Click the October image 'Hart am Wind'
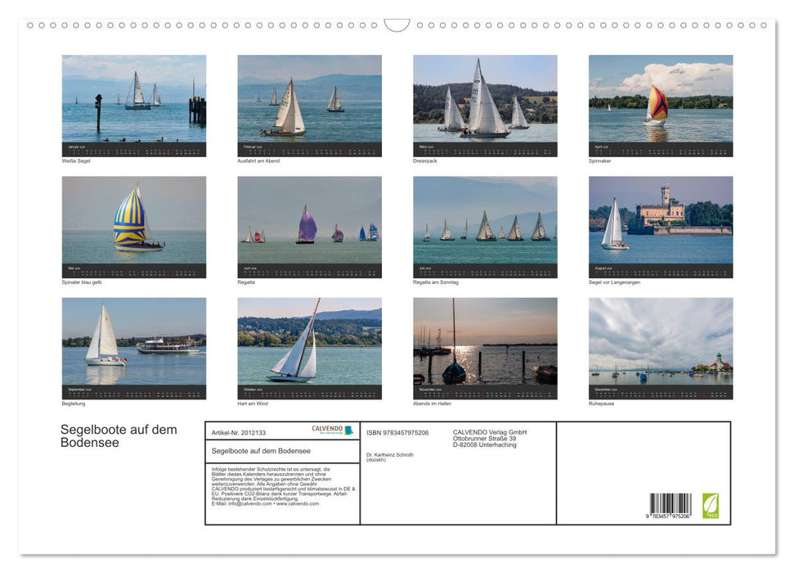The image size is (794, 573). 309,344
